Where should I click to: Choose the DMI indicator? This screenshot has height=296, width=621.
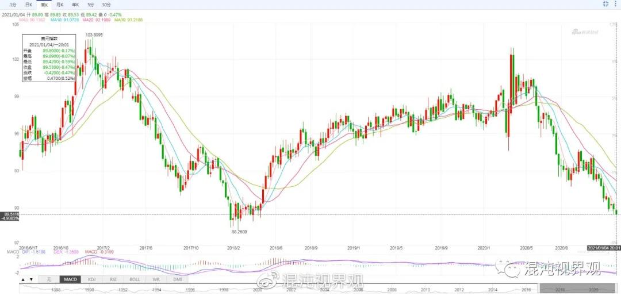[x=178, y=279]
